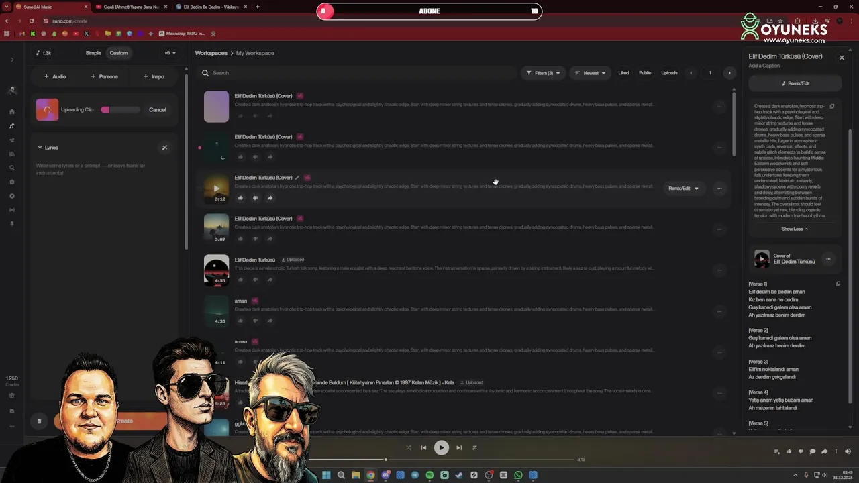Go to previous page of songs
The width and height of the screenshot is (859, 483).
coord(691,73)
